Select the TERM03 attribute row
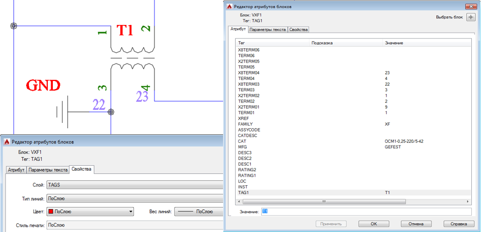 coord(353,90)
